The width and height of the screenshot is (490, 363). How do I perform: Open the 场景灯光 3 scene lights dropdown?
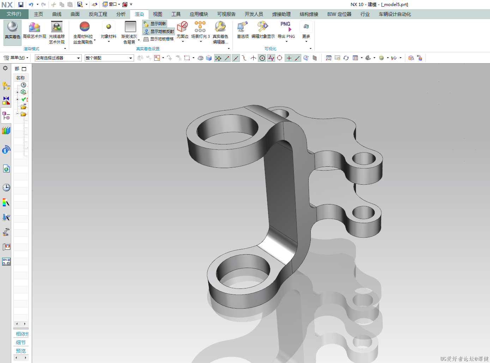click(200, 42)
